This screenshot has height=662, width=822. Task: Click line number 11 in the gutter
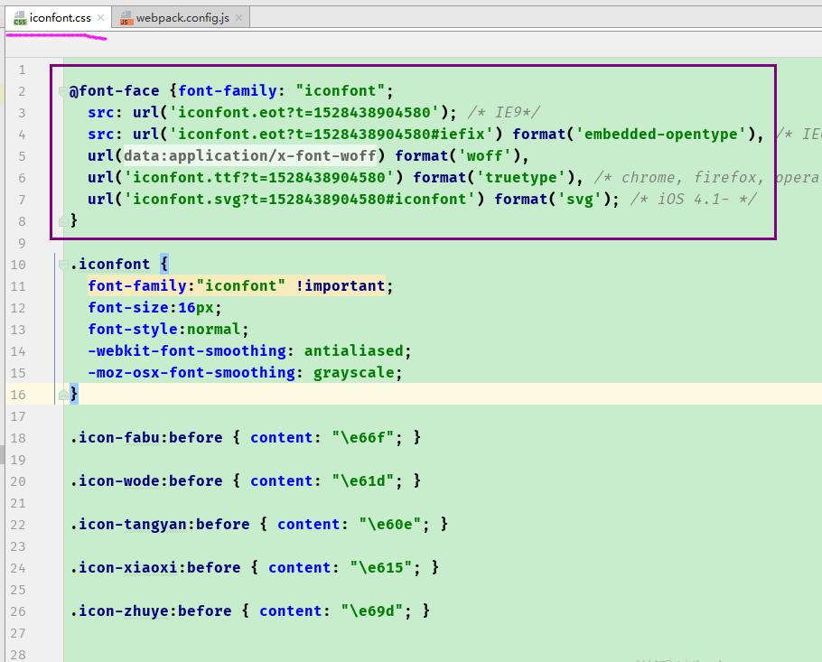[x=18, y=286]
